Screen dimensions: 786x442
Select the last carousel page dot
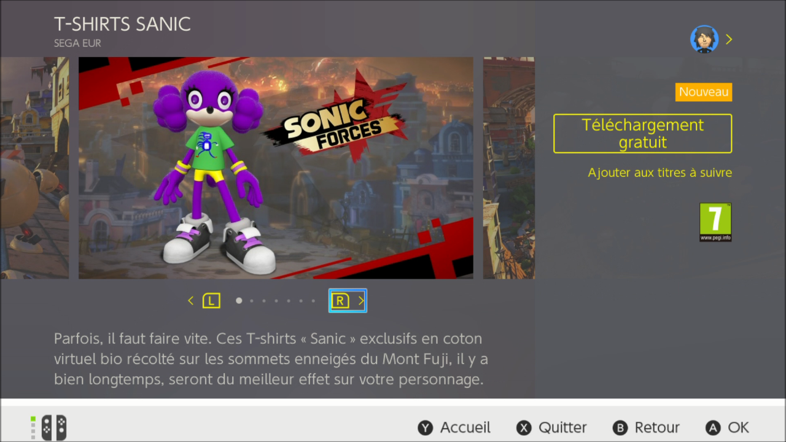point(313,301)
